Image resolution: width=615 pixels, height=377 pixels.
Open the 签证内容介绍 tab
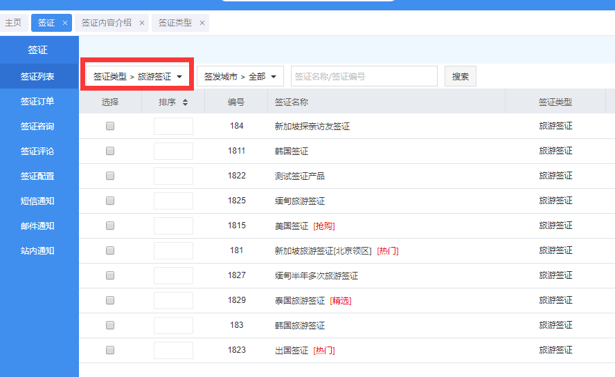[x=106, y=23]
